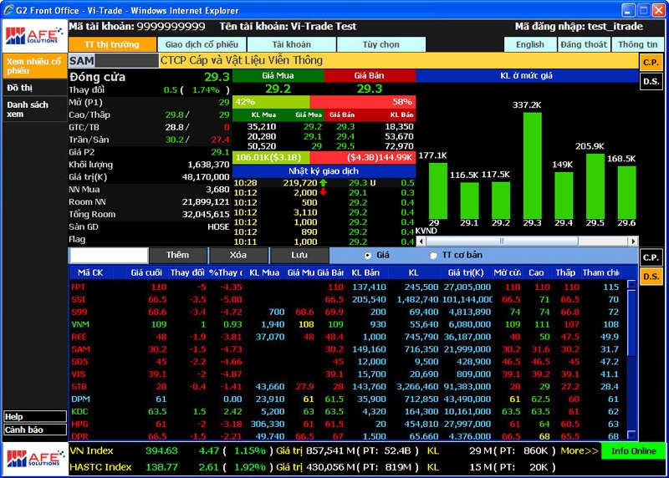This screenshot has height=478, width=669.
Task: Open the Cảnh báo alerts button
Action: pos(35,430)
